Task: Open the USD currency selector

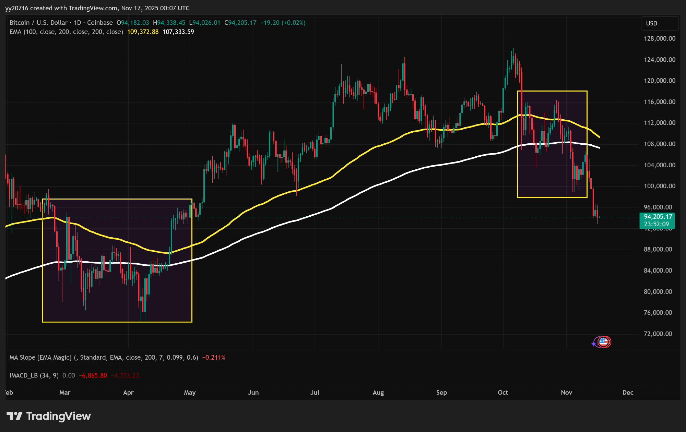Action: point(659,23)
